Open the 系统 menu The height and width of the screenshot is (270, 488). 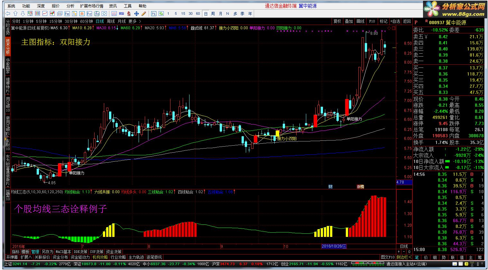click(x=11, y=6)
